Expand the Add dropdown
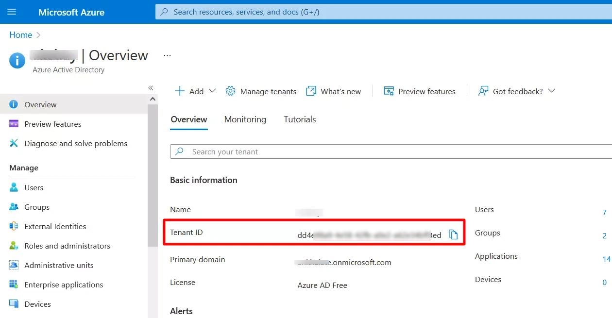Viewport: 612px width, 318px height. (212, 91)
